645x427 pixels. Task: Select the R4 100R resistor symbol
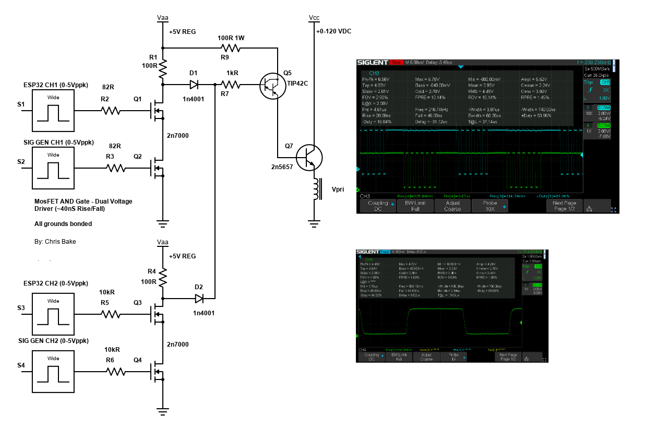pyautogui.click(x=163, y=277)
